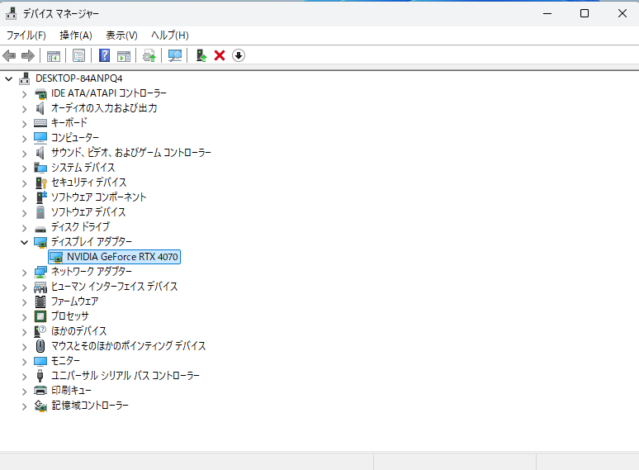This screenshot has width=639, height=470.
Task: Expand the システム デバイス category
Action: tap(25, 169)
